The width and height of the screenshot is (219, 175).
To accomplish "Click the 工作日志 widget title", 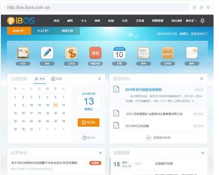I will (x=19, y=79).
